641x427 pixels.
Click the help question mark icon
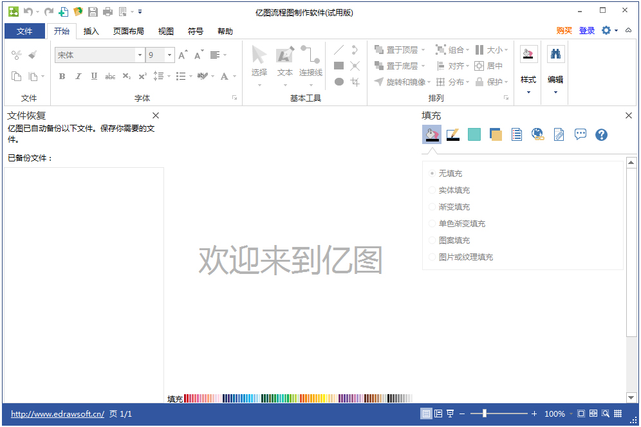[x=601, y=134]
